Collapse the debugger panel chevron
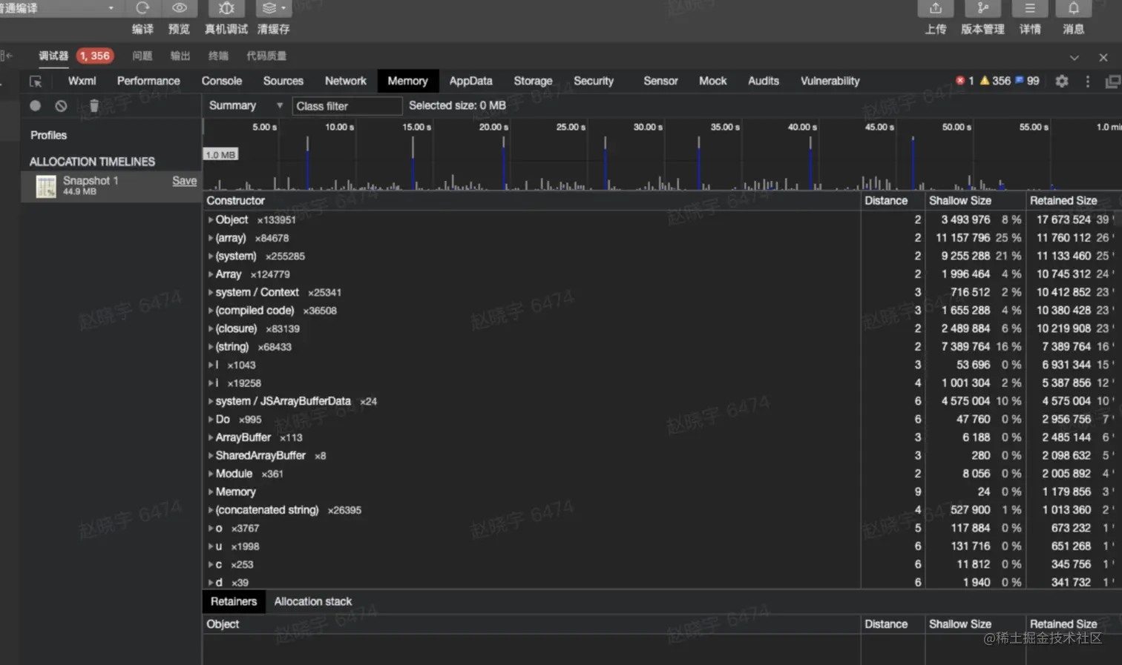The image size is (1122, 665). click(x=1075, y=57)
